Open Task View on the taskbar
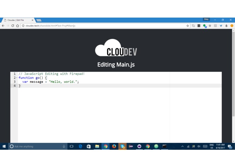Image resolution: width=235 pixels, height=167 pixels. tap(71, 146)
